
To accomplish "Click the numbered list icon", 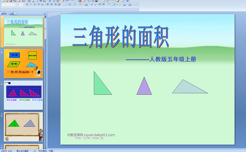I will point(75,4).
